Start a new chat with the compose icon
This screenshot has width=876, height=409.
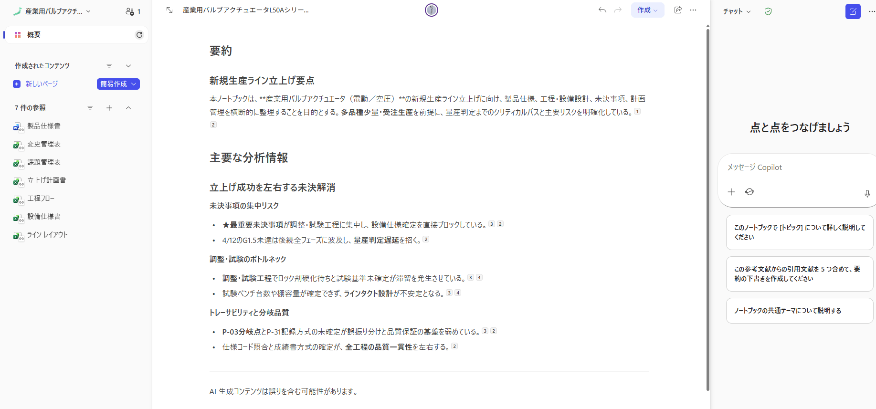pos(853,11)
